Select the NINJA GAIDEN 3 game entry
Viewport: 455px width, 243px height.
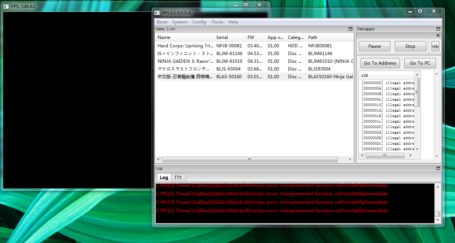[x=185, y=61]
